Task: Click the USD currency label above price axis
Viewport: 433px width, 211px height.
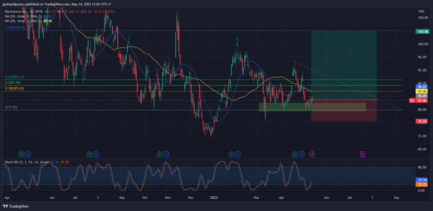Action: click(x=421, y=11)
